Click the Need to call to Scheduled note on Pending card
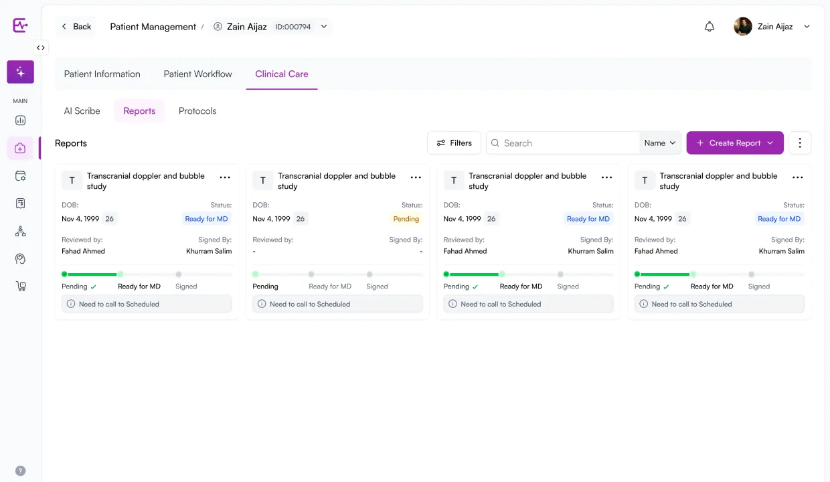This screenshot has width=830, height=482. coord(338,304)
